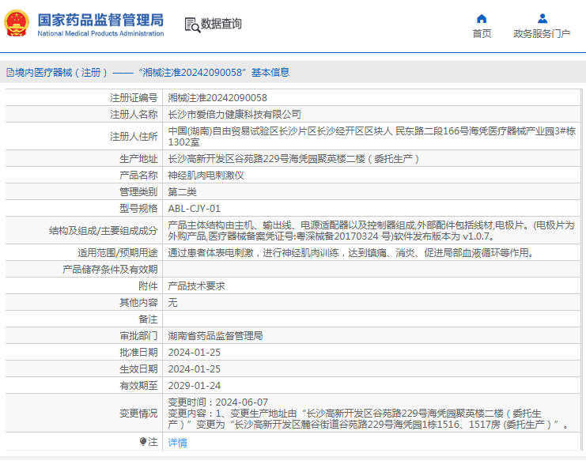Screen dimensions: 586x461
Task: Click the expiry date 2029-01-24
Action: click(x=196, y=386)
